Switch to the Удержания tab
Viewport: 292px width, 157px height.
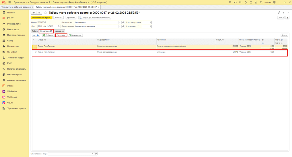59,31
